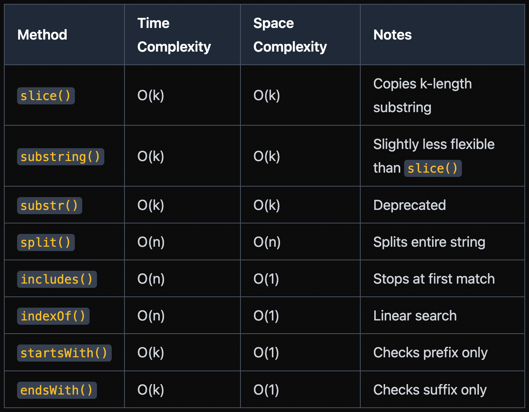The height and width of the screenshot is (412, 529).
Task: Click the startsWith() method code label
Action: (64, 353)
